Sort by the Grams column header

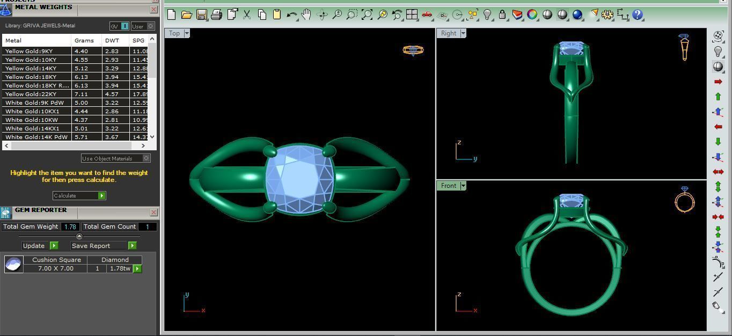tap(86, 40)
